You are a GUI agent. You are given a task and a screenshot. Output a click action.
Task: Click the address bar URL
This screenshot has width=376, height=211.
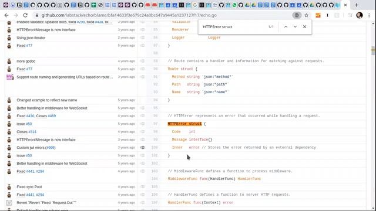coord(129,15)
